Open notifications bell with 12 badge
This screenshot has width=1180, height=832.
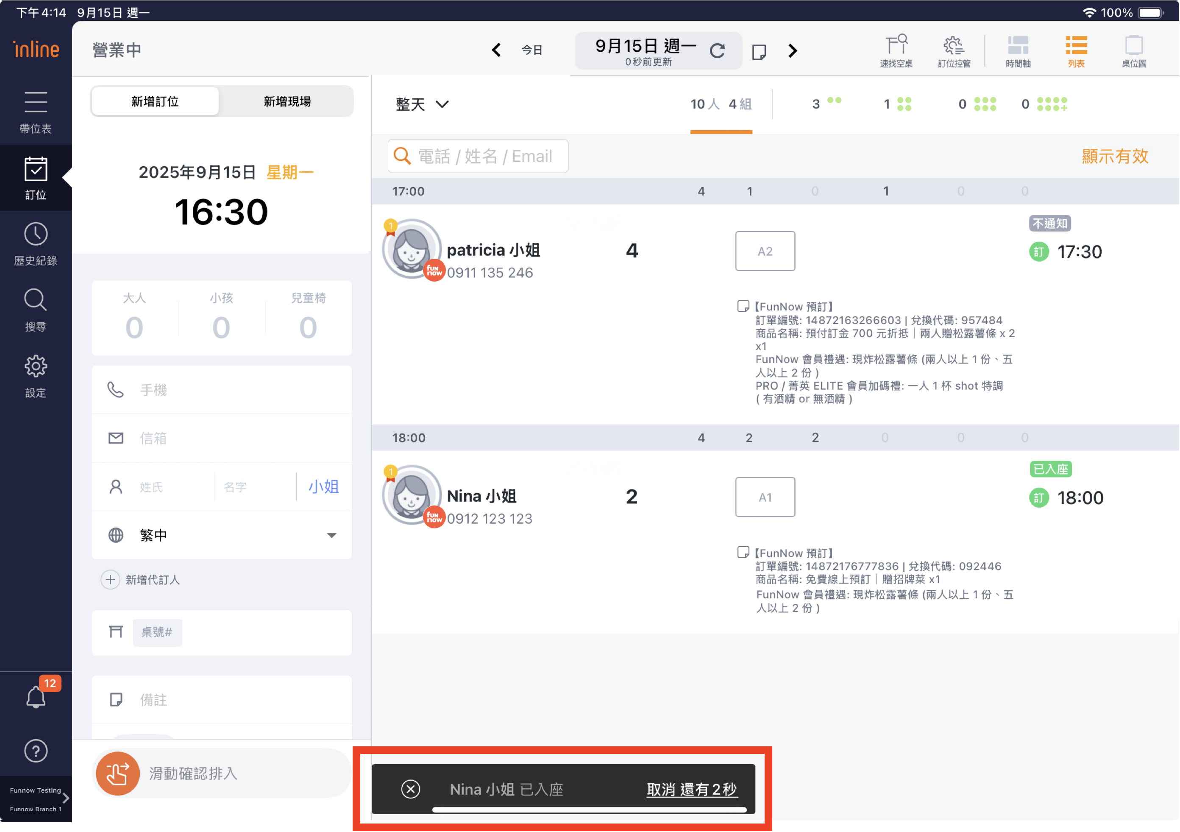[36, 697]
